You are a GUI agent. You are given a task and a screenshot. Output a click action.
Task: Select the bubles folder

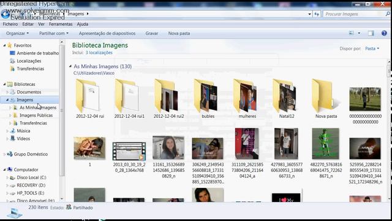tap(208, 98)
